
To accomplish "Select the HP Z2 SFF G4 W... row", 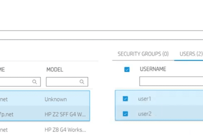I will point(45,114).
